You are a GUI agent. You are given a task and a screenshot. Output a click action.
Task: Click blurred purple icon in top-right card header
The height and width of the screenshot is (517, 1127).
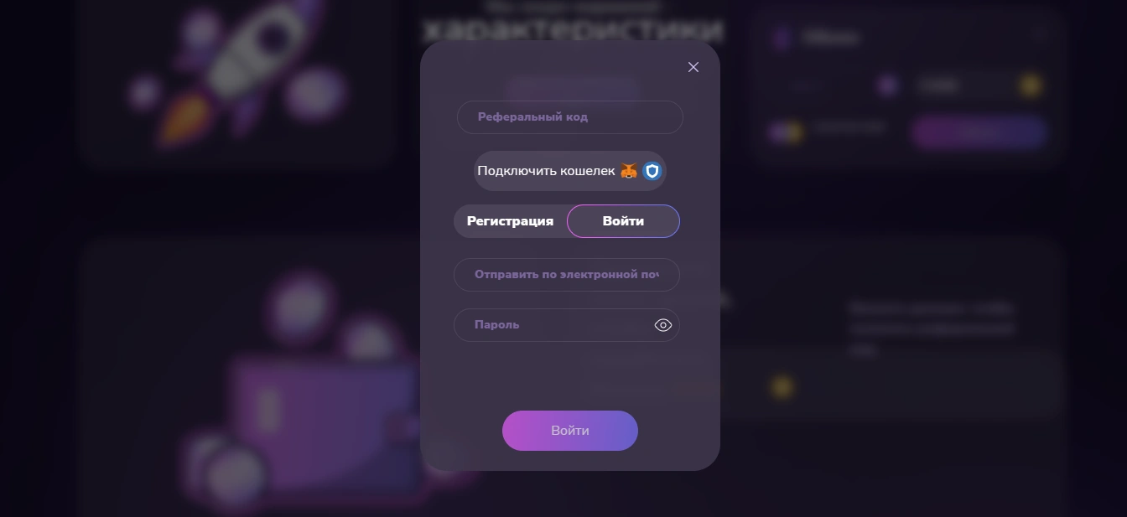click(x=782, y=38)
